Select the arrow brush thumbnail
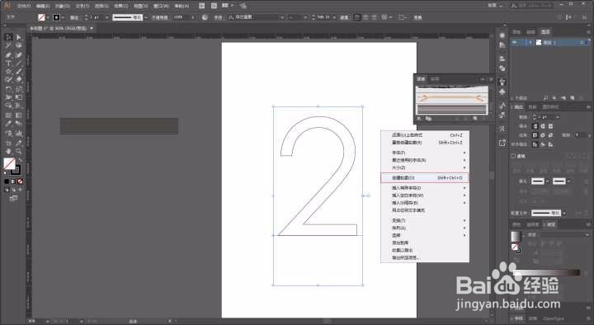This screenshot has width=594, height=325. pos(451,98)
